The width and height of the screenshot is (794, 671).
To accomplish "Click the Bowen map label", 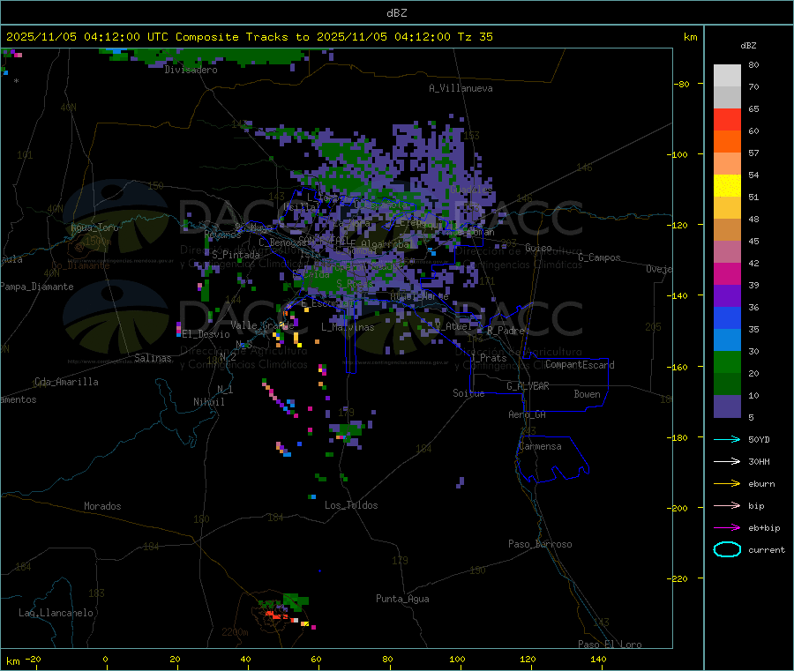I will coord(588,394).
